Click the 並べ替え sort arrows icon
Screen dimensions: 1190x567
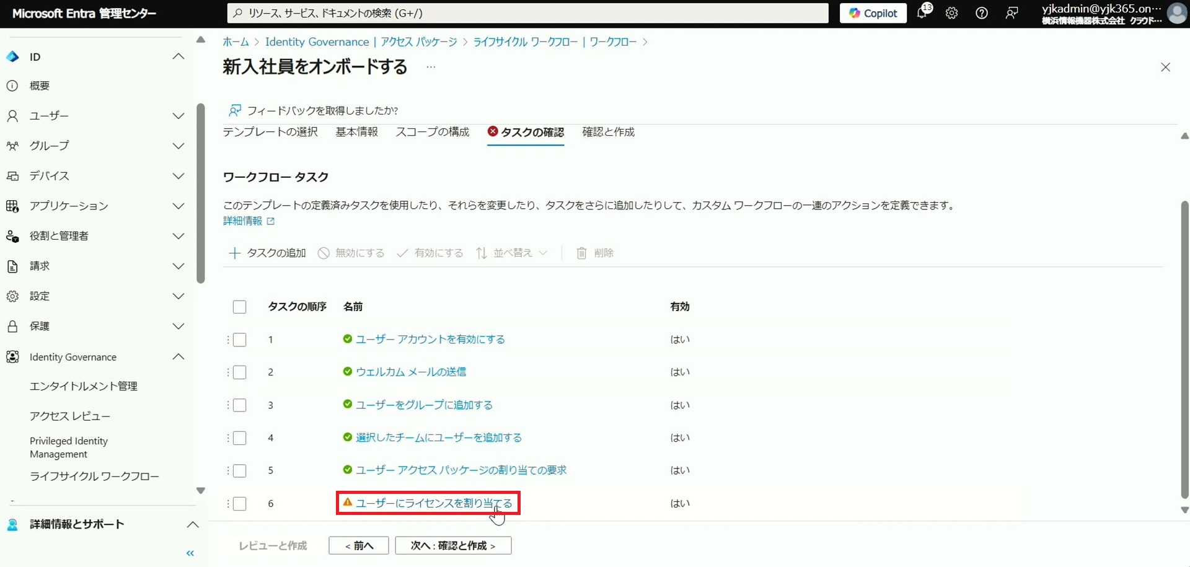(x=481, y=253)
